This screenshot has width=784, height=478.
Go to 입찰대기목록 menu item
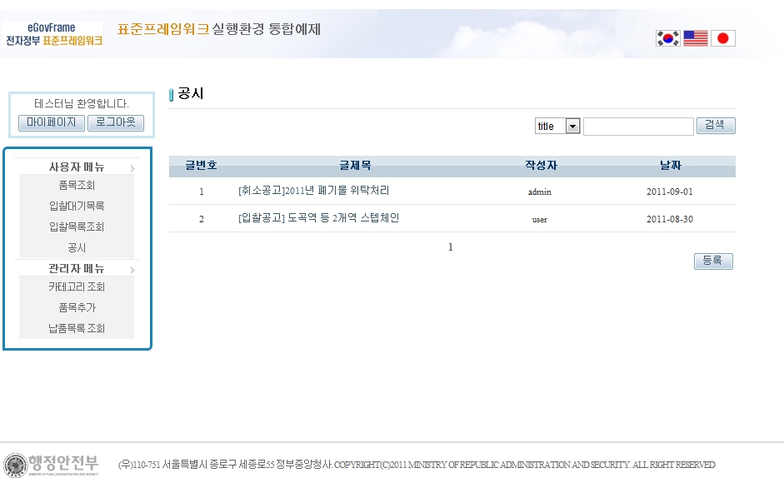[77, 207]
